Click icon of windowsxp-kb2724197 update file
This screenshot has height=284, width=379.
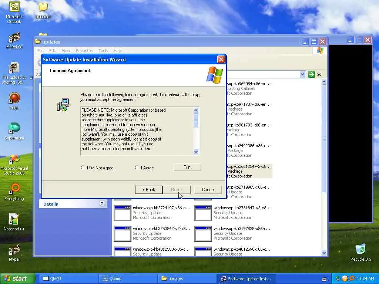click(x=122, y=213)
